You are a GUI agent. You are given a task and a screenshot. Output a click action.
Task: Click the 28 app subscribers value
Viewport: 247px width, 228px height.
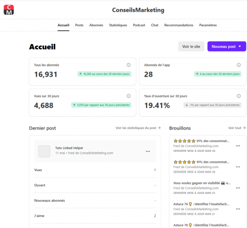point(148,74)
